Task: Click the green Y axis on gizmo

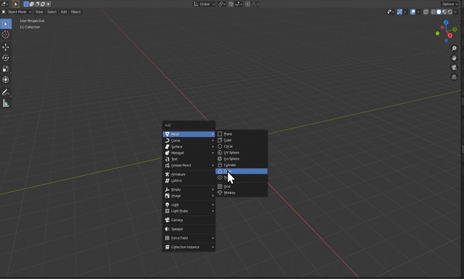Action: point(455,29)
